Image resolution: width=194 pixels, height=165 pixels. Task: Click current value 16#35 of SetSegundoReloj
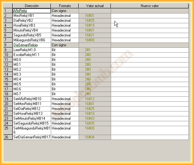tap(95, 123)
